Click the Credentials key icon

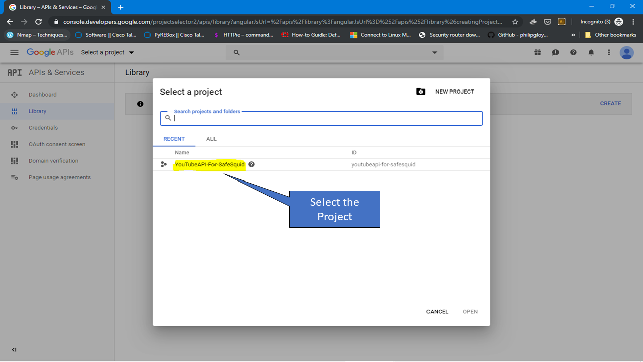pos(14,128)
